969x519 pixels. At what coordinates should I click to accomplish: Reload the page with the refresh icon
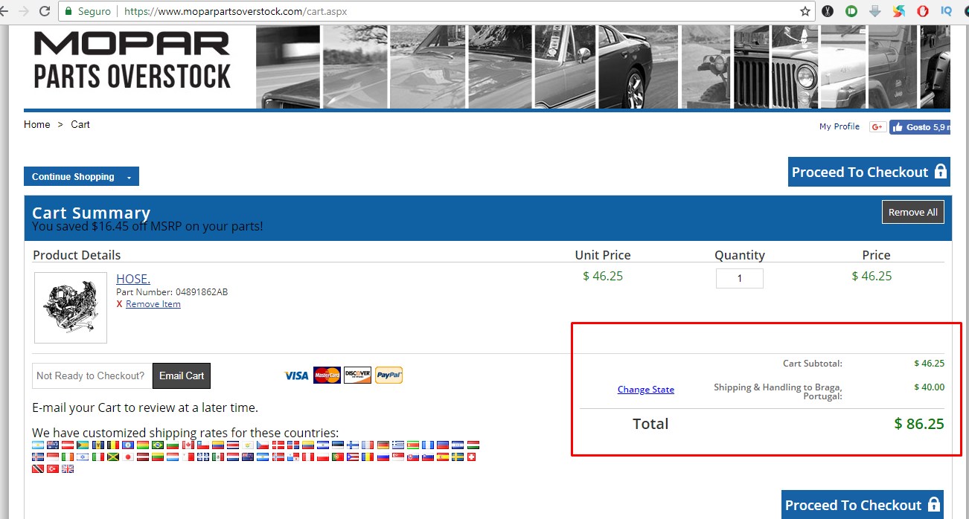pyautogui.click(x=44, y=11)
